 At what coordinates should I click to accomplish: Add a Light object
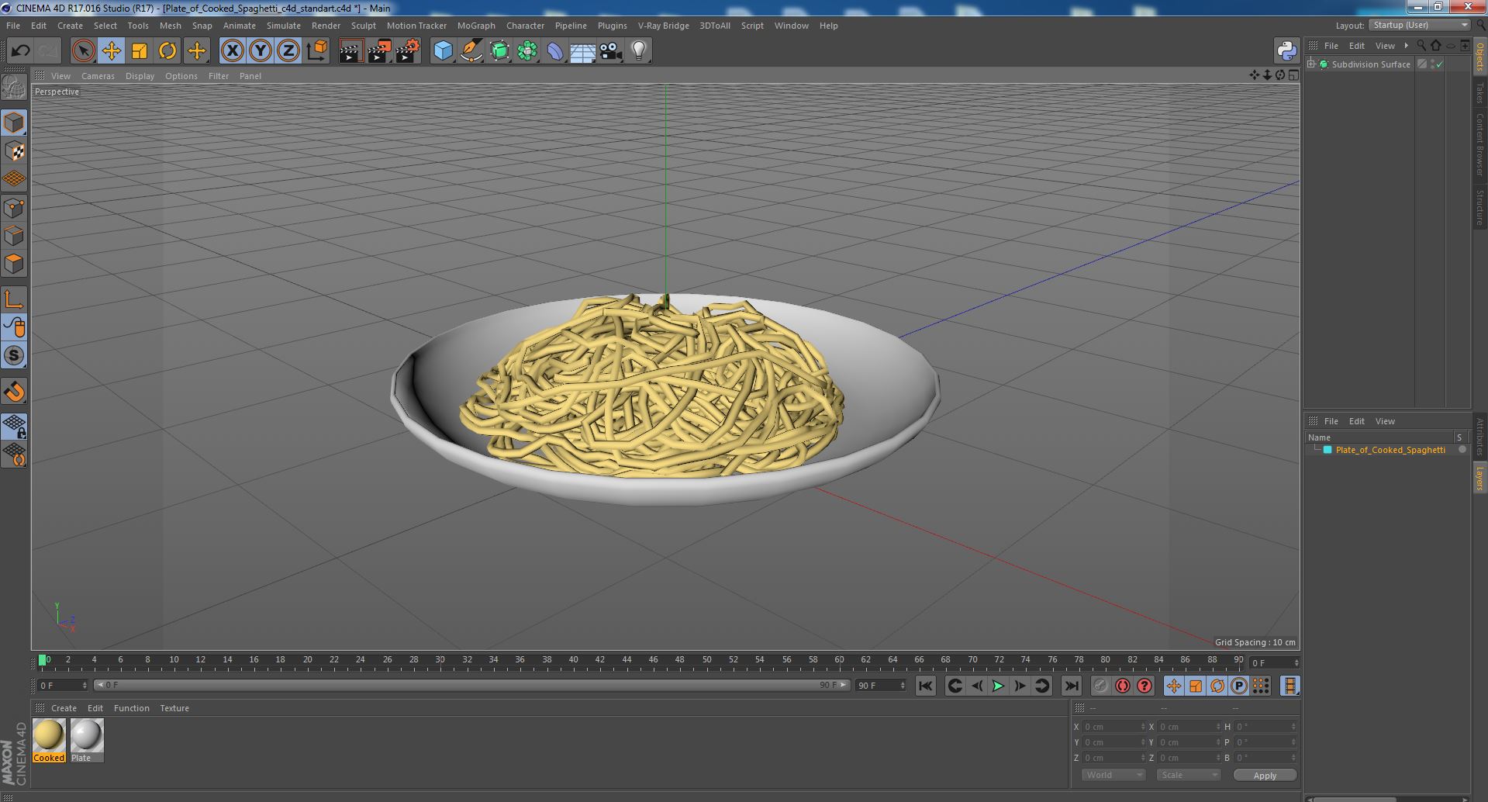639,51
